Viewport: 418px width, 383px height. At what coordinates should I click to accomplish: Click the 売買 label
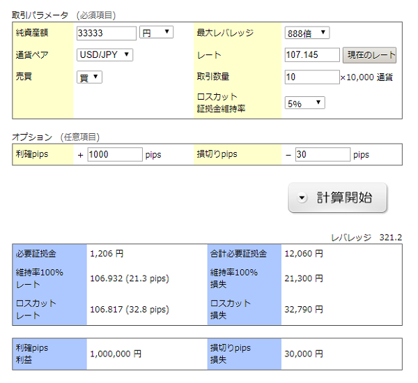[24, 77]
